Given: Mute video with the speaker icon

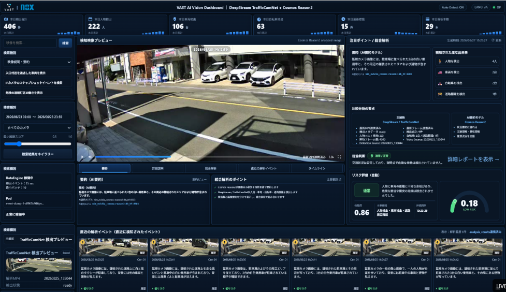Looking at the screenshot, I should (90, 157).
